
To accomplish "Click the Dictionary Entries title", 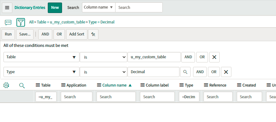I will pos(30,8).
